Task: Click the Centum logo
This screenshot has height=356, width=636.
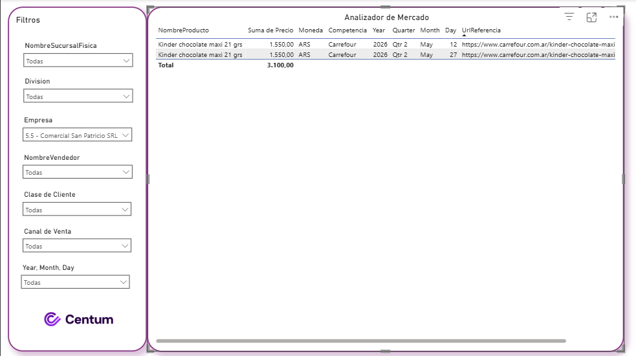Action: coord(79,319)
